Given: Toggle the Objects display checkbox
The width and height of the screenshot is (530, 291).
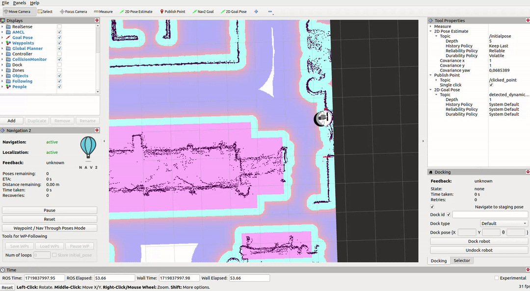Looking at the screenshot, I should pyautogui.click(x=59, y=75).
